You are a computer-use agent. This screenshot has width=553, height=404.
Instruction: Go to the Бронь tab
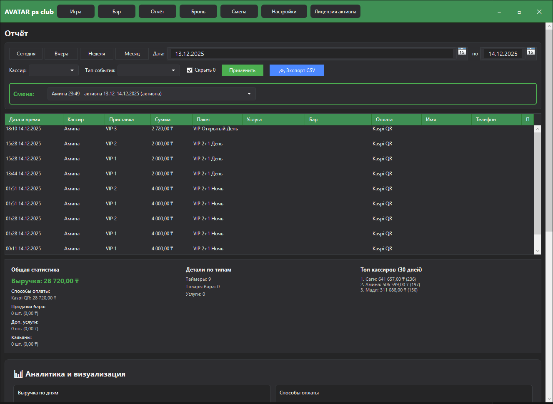click(x=198, y=12)
